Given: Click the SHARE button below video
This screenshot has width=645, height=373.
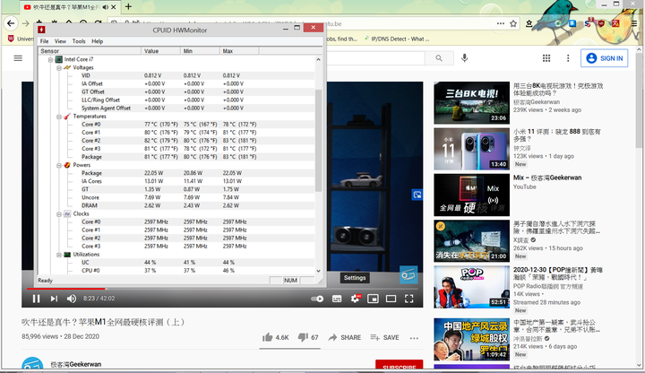Looking at the screenshot, I should tap(345, 338).
